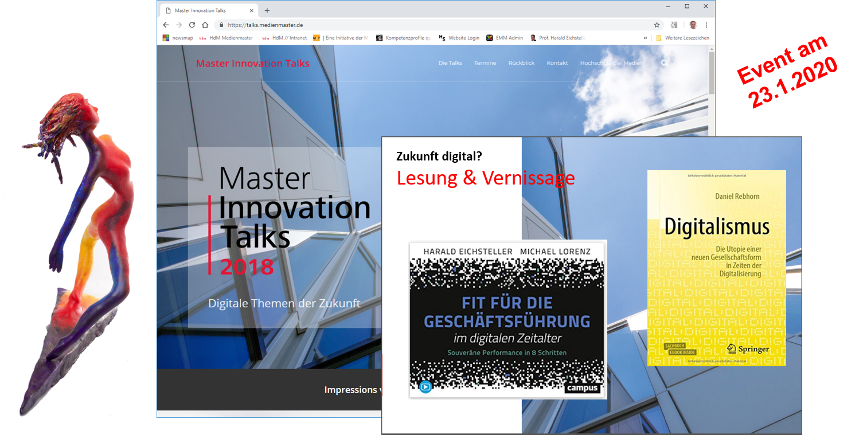Click the Fit für die Geschäftsführung book cover
The width and height of the screenshot is (859, 435).
point(507,319)
